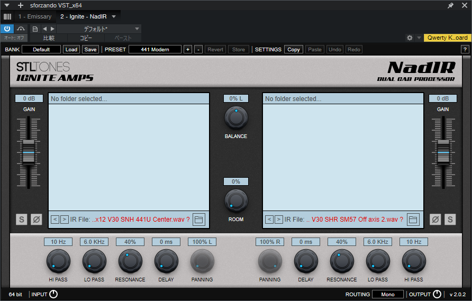Click the right DELAY knob

pyautogui.click(x=306, y=261)
